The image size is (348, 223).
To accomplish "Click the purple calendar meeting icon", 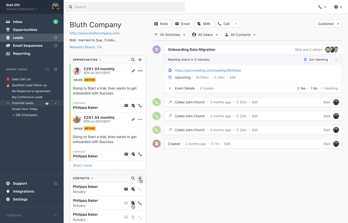I will (157, 50).
